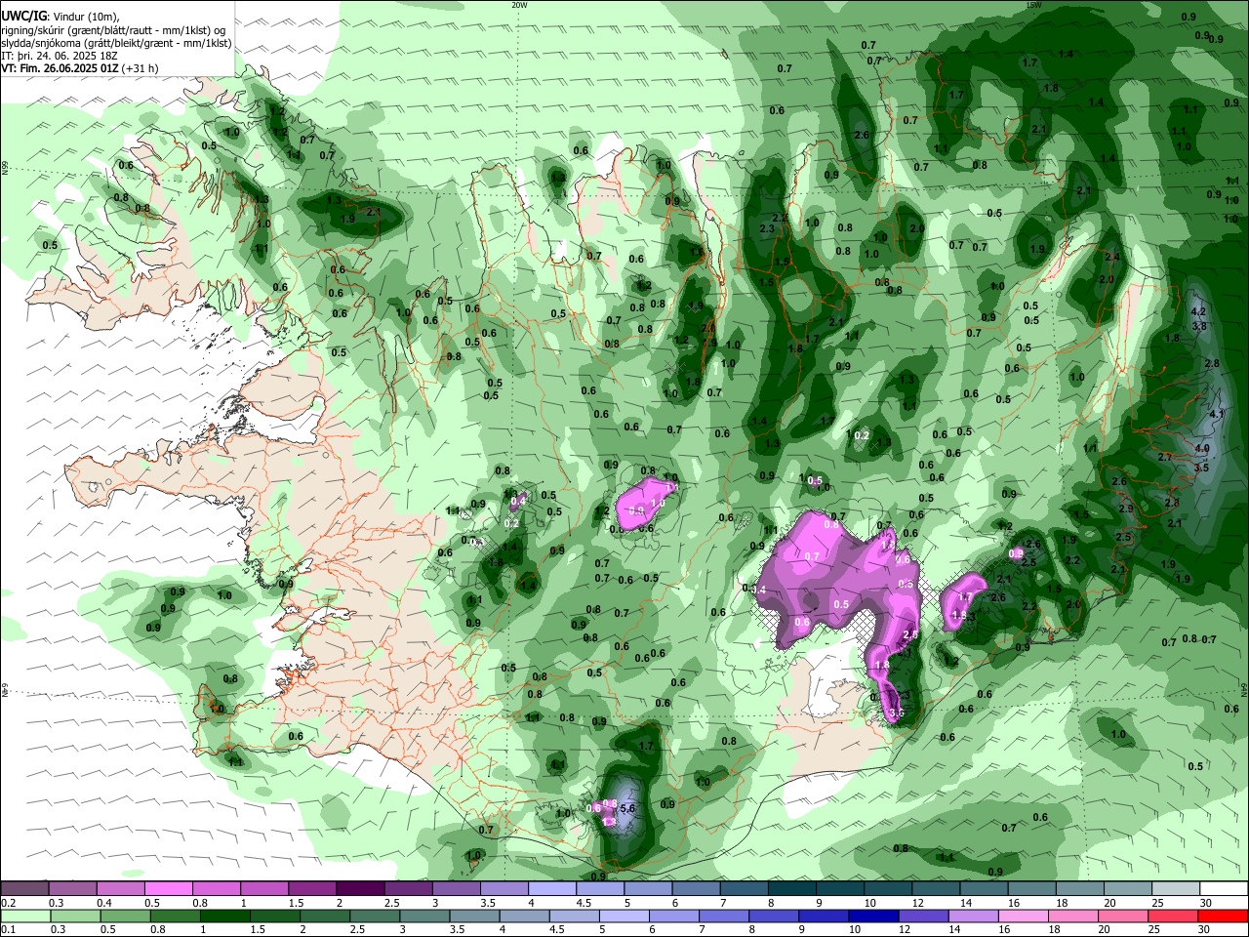Image resolution: width=1249 pixels, height=937 pixels.
Task: Select the 2.9 precipitation value in the east
Action: click(1126, 509)
